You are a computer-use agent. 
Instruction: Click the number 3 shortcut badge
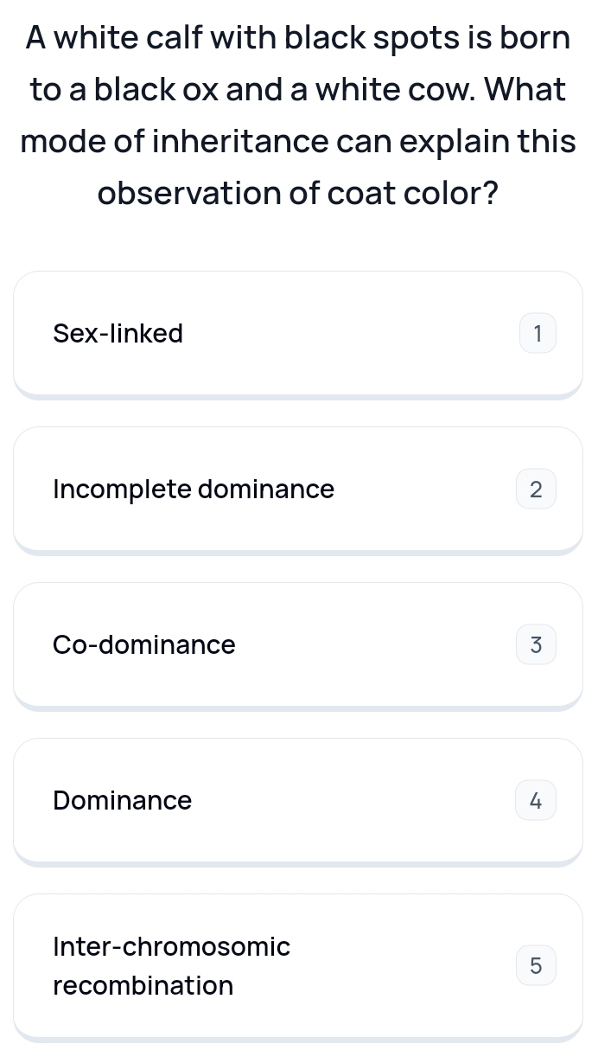click(537, 645)
